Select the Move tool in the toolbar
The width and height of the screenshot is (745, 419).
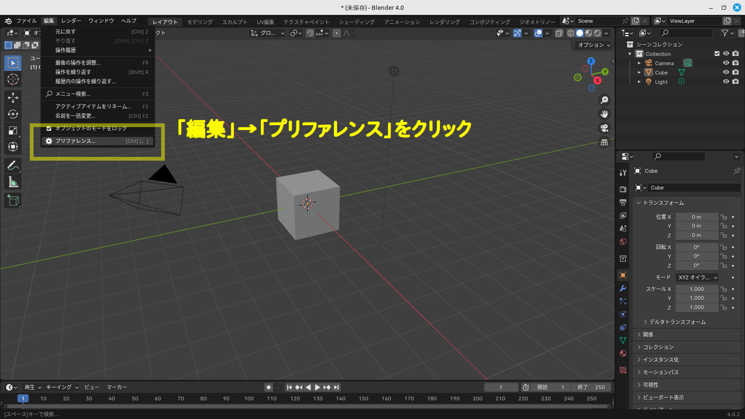(13, 97)
